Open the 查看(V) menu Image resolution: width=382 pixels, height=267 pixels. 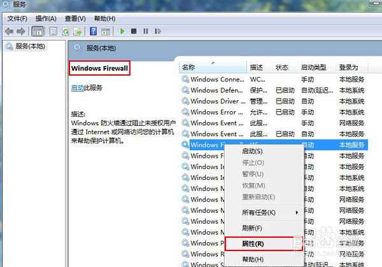point(75,18)
